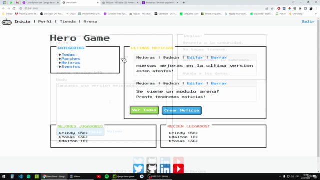Switch to the NES.css browser tab

click(120, 3)
